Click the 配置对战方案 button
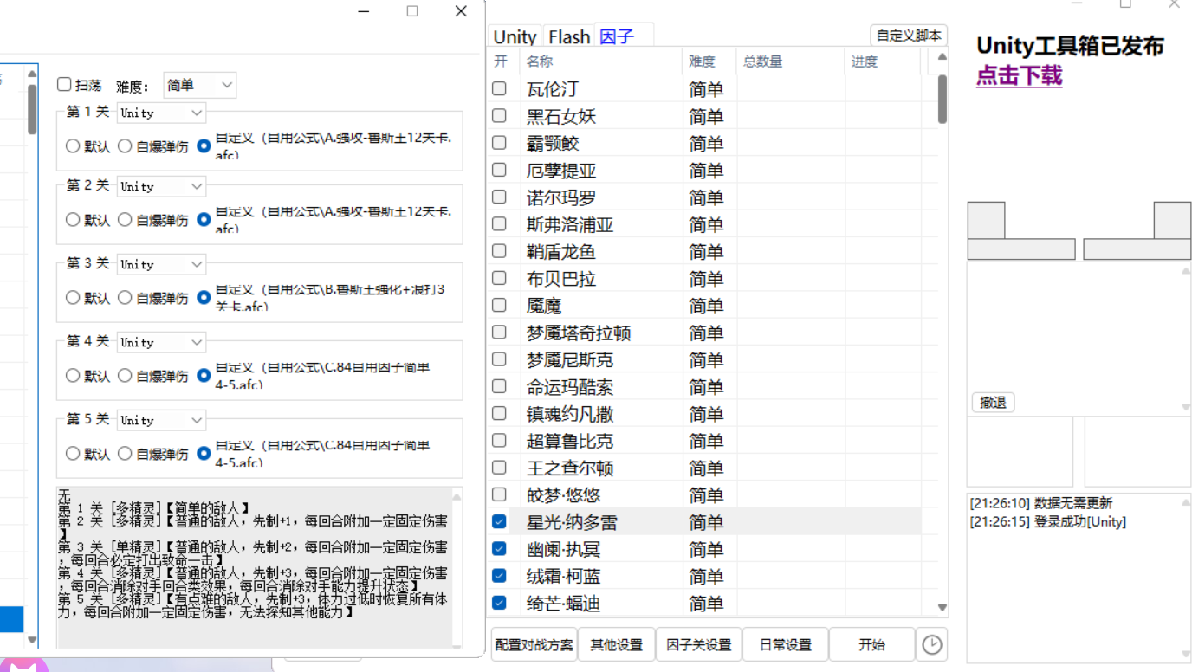 [534, 644]
